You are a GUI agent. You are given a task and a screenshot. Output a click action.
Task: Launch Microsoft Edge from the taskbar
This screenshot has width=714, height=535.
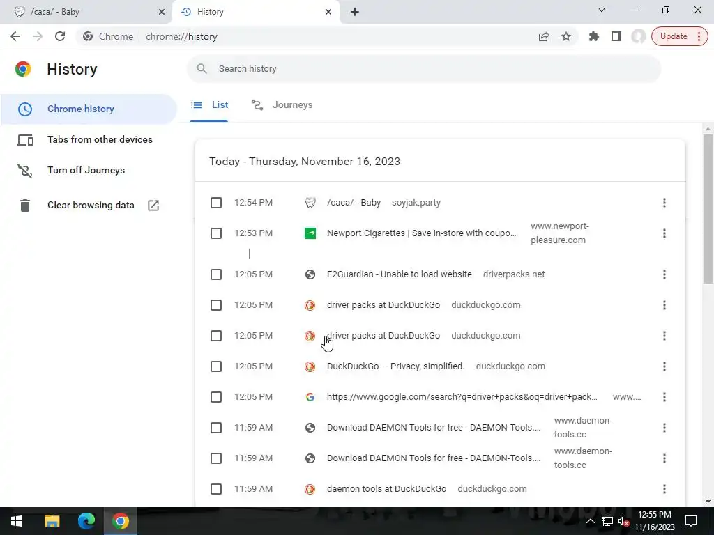pyautogui.click(x=86, y=521)
